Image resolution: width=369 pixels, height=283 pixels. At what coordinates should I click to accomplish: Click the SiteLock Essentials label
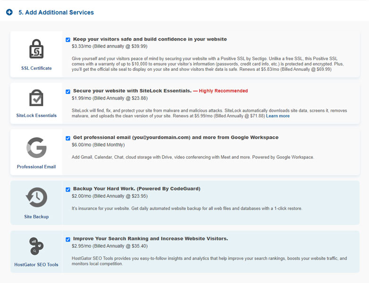pyautogui.click(x=36, y=116)
